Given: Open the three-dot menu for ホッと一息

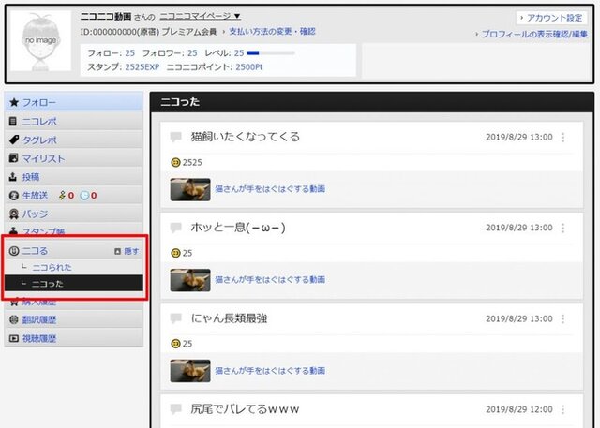Looking at the screenshot, I should click(562, 228).
